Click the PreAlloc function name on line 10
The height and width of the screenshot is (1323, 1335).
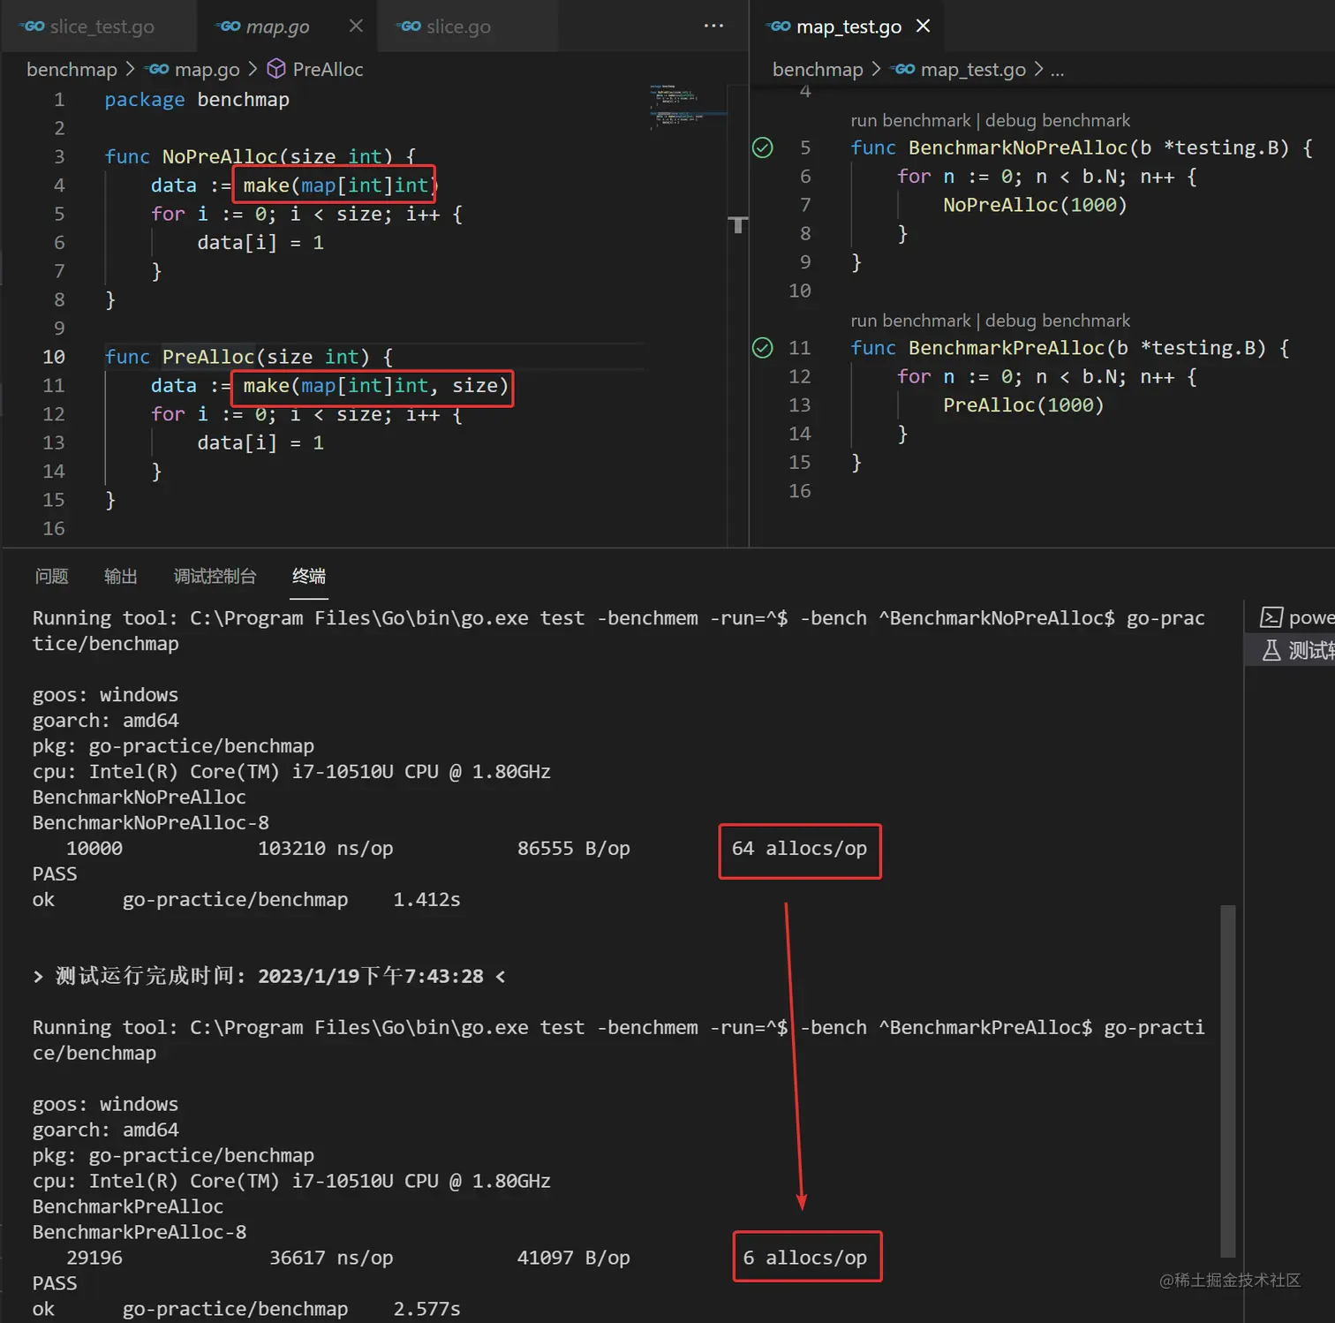pyautogui.click(x=208, y=357)
